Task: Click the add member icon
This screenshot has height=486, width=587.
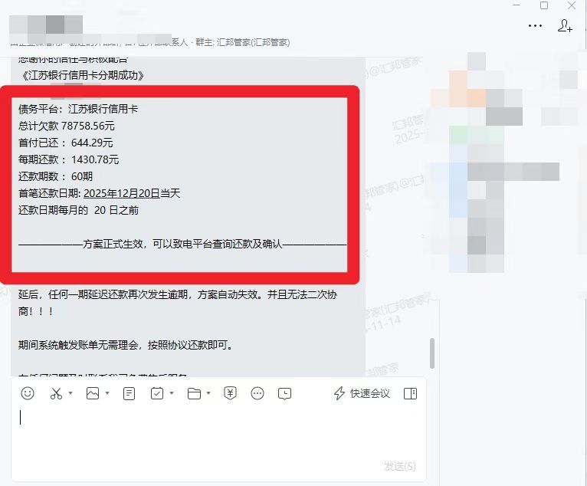Action: 565,26
